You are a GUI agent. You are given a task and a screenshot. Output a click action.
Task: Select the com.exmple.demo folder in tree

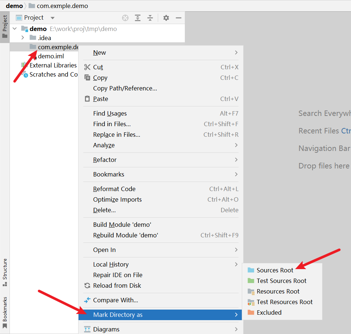coord(44,47)
